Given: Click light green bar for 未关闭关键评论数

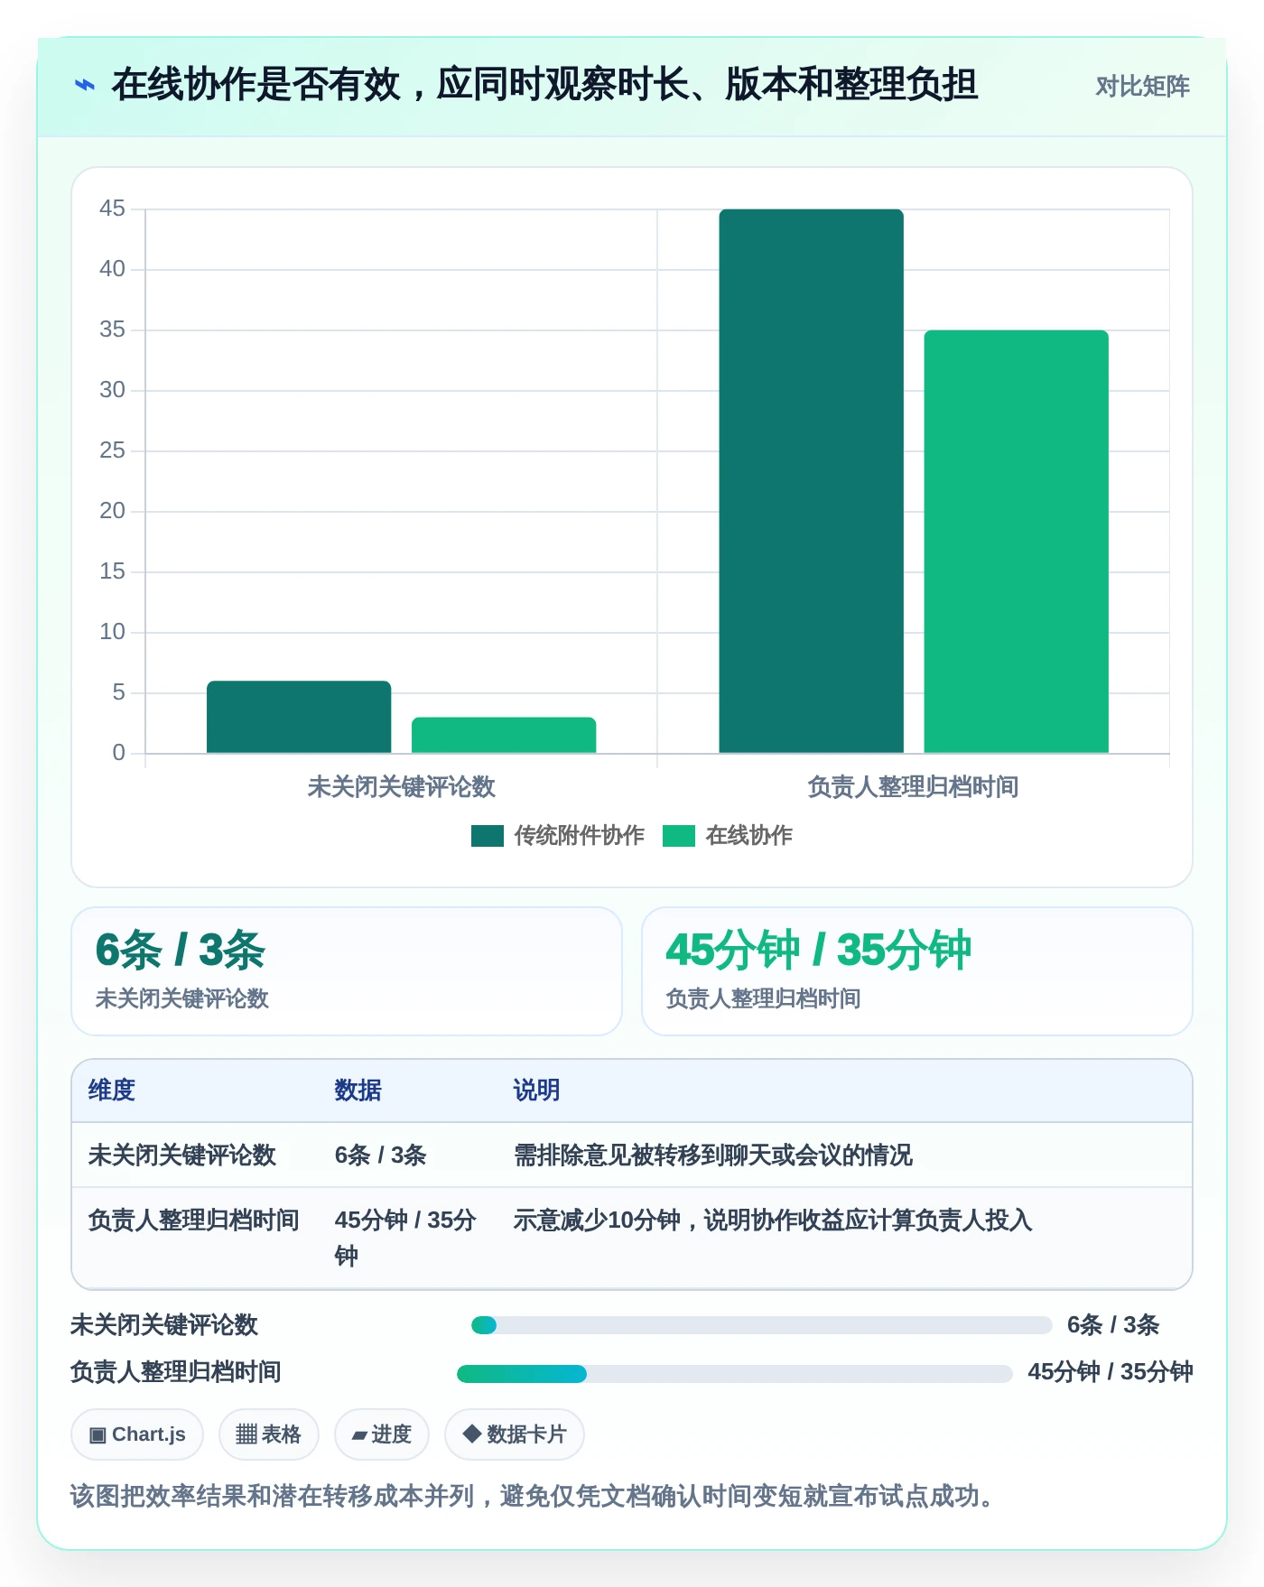Looking at the screenshot, I should [504, 735].
